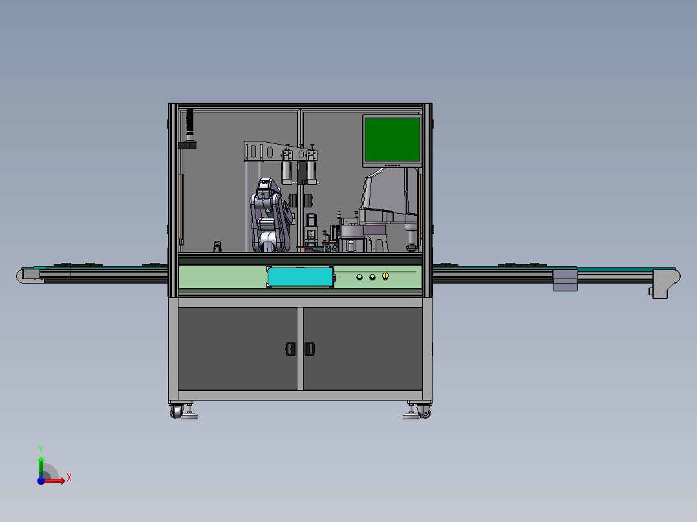The height and width of the screenshot is (522, 697).
Task: Select the green monitor screen in the model
Action: (392, 140)
